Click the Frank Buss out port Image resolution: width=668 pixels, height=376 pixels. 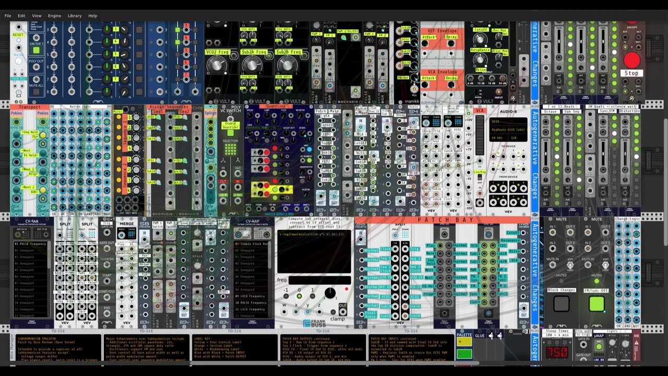click(x=342, y=312)
